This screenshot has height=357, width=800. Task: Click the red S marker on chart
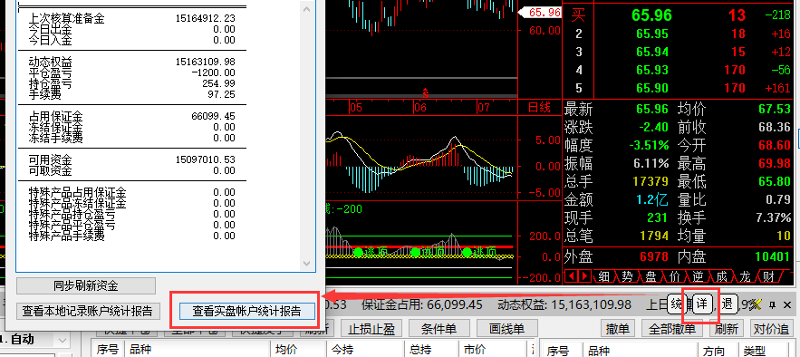(x=425, y=92)
